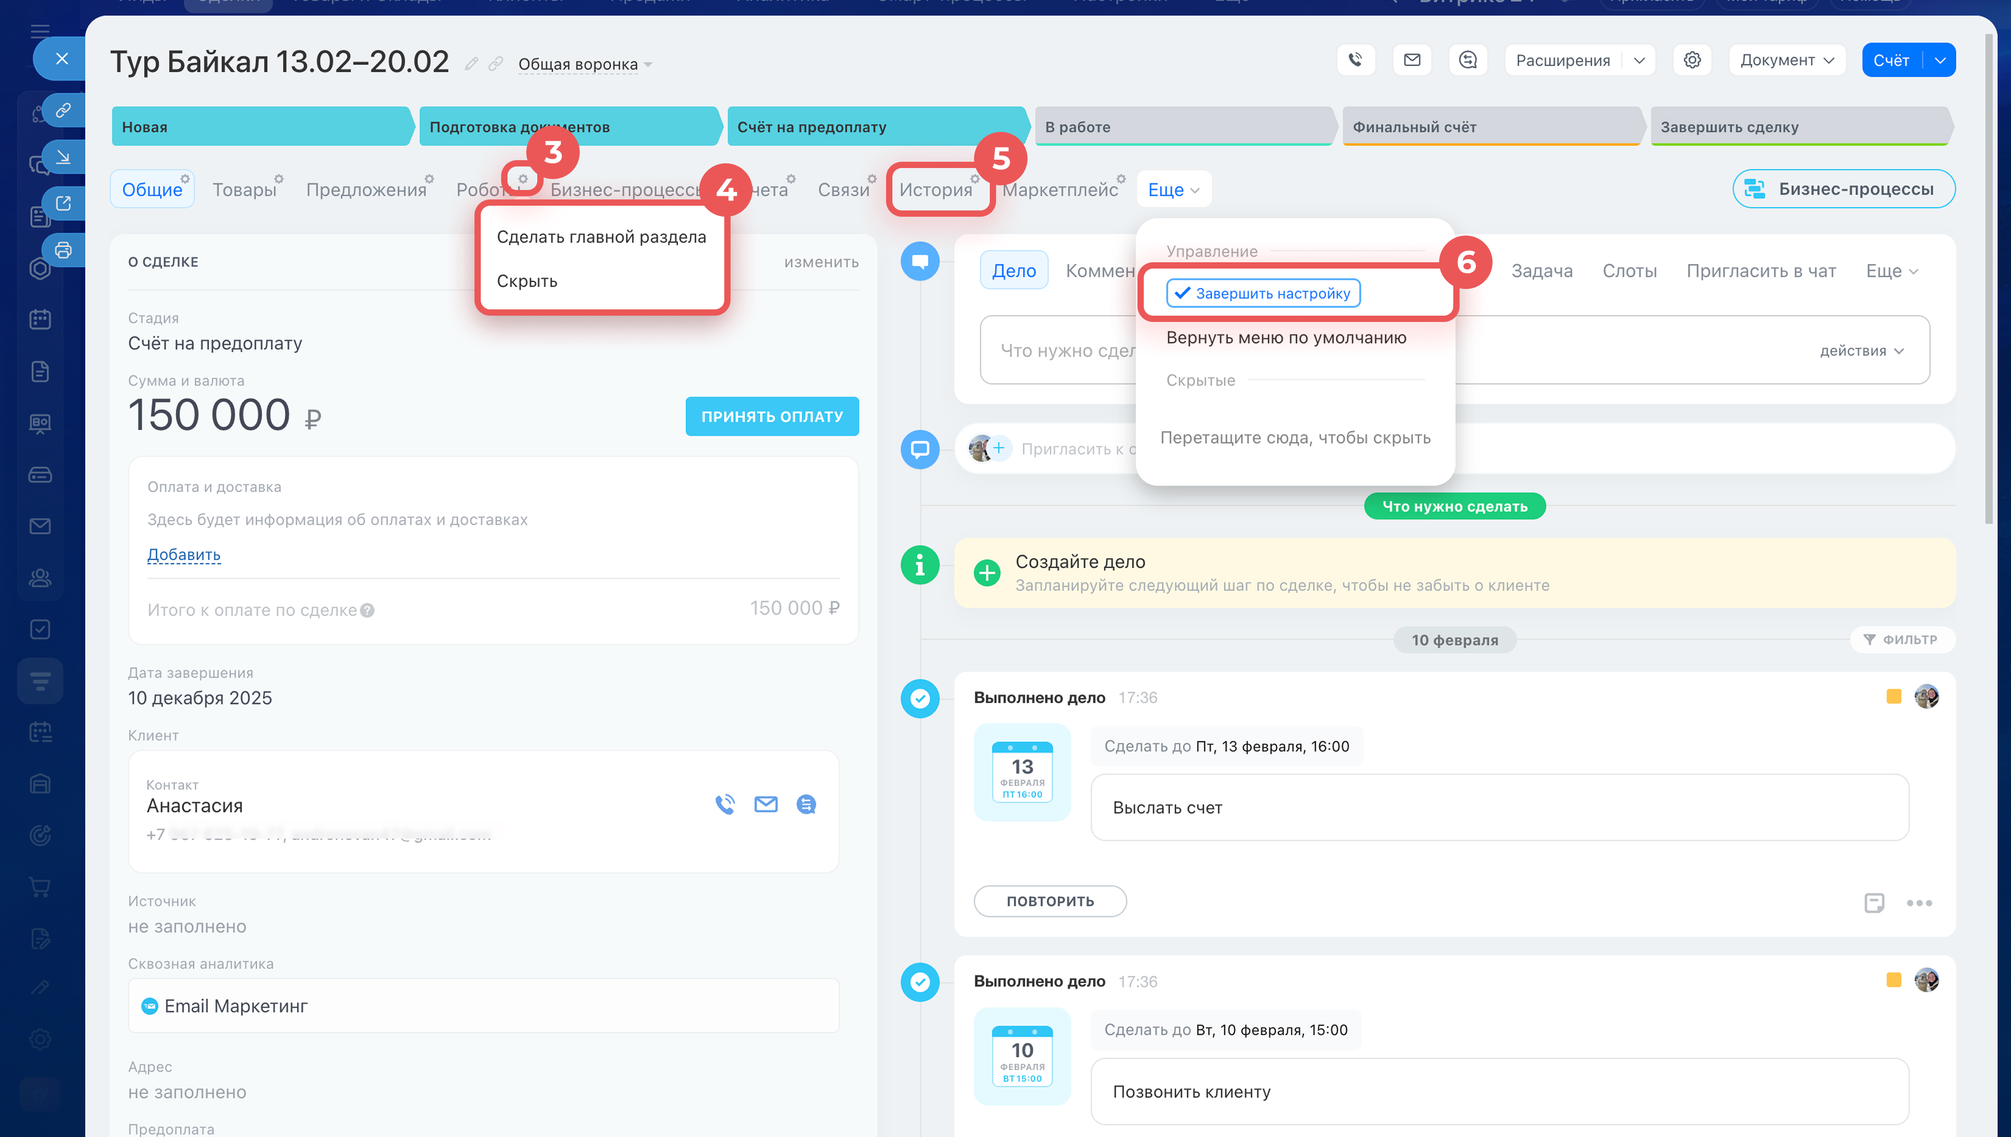2011x1137 pixels.
Task: Toggle gear on История tab
Action: point(975,179)
